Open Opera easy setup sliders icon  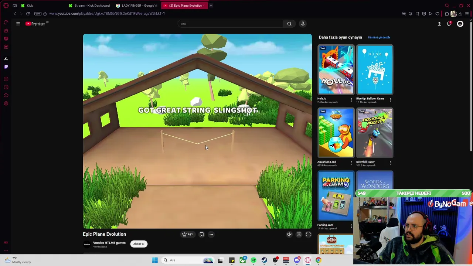coord(467,14)
